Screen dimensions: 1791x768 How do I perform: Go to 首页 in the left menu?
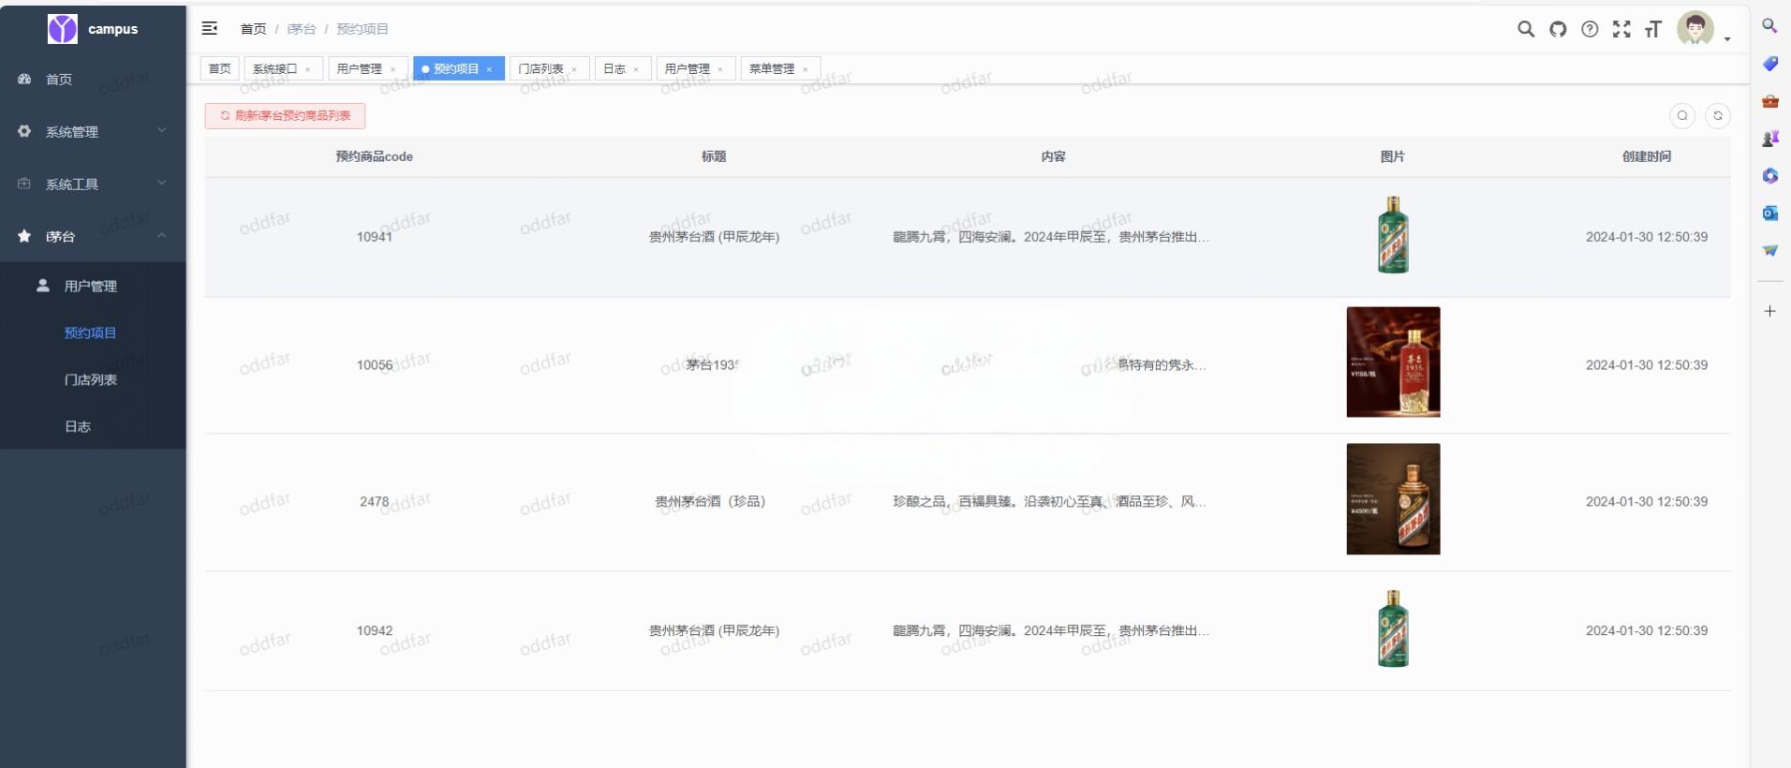coord(93,80)
